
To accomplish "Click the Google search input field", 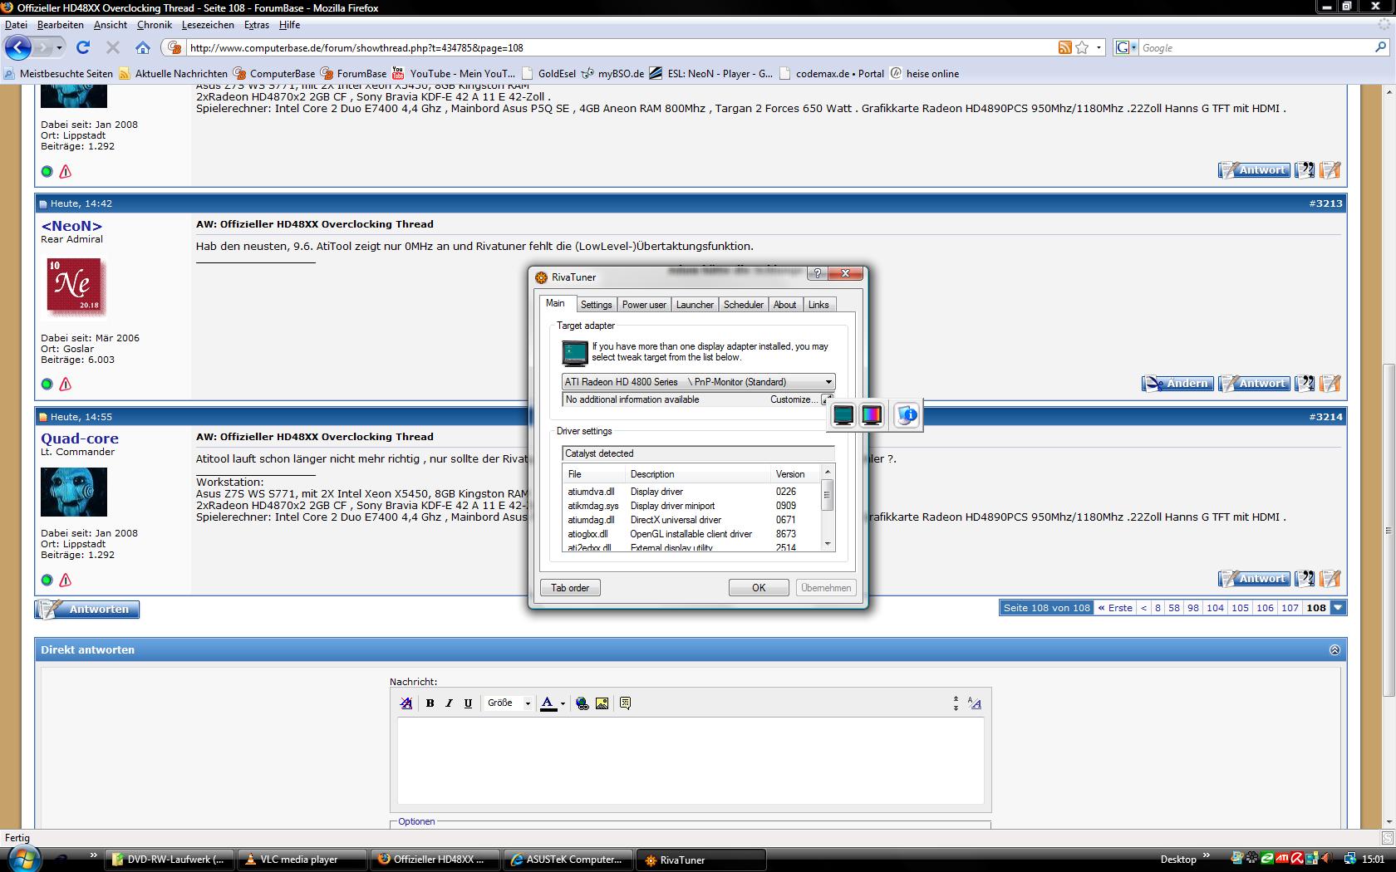I will pyautogui.click(x=1256, y=48).
